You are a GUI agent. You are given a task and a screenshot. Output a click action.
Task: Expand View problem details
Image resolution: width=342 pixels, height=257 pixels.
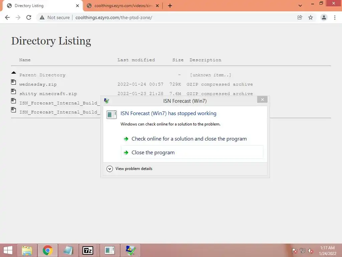[x=130, y=169]
